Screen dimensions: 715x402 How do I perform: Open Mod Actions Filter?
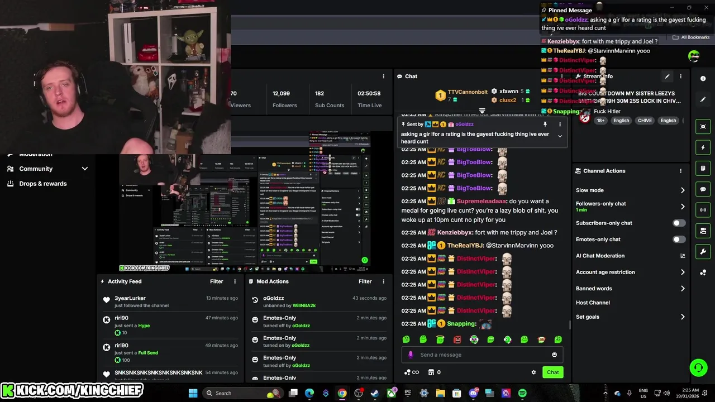365,281
